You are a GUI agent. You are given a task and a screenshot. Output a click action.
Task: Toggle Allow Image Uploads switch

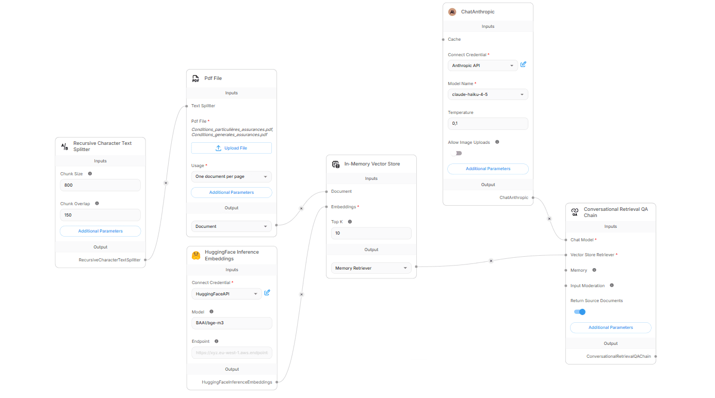click(x=457, y=153)
